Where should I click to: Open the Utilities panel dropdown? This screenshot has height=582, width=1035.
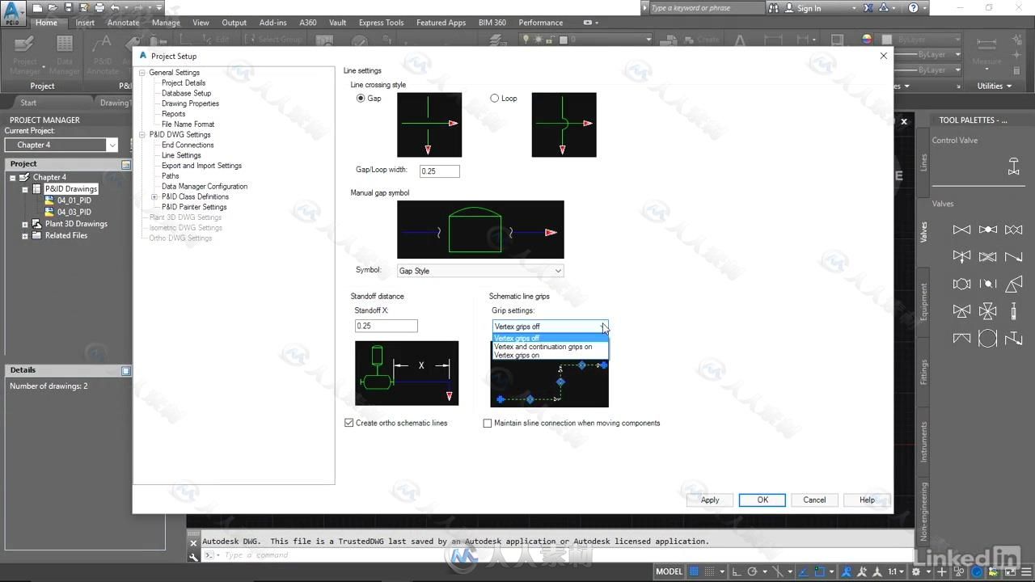[995, 86]
